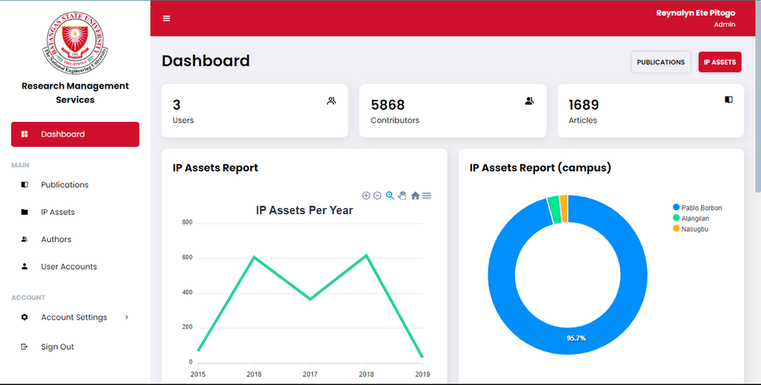
Task: Activate the panning hand tool
Action: [402, 196]
